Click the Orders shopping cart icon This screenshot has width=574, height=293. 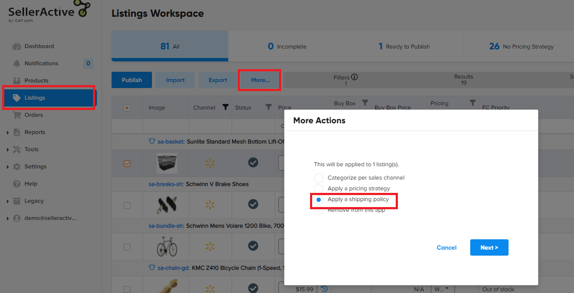[x=17, y=115]
